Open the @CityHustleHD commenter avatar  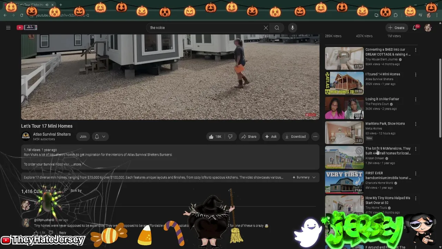[x=26, y=222]
